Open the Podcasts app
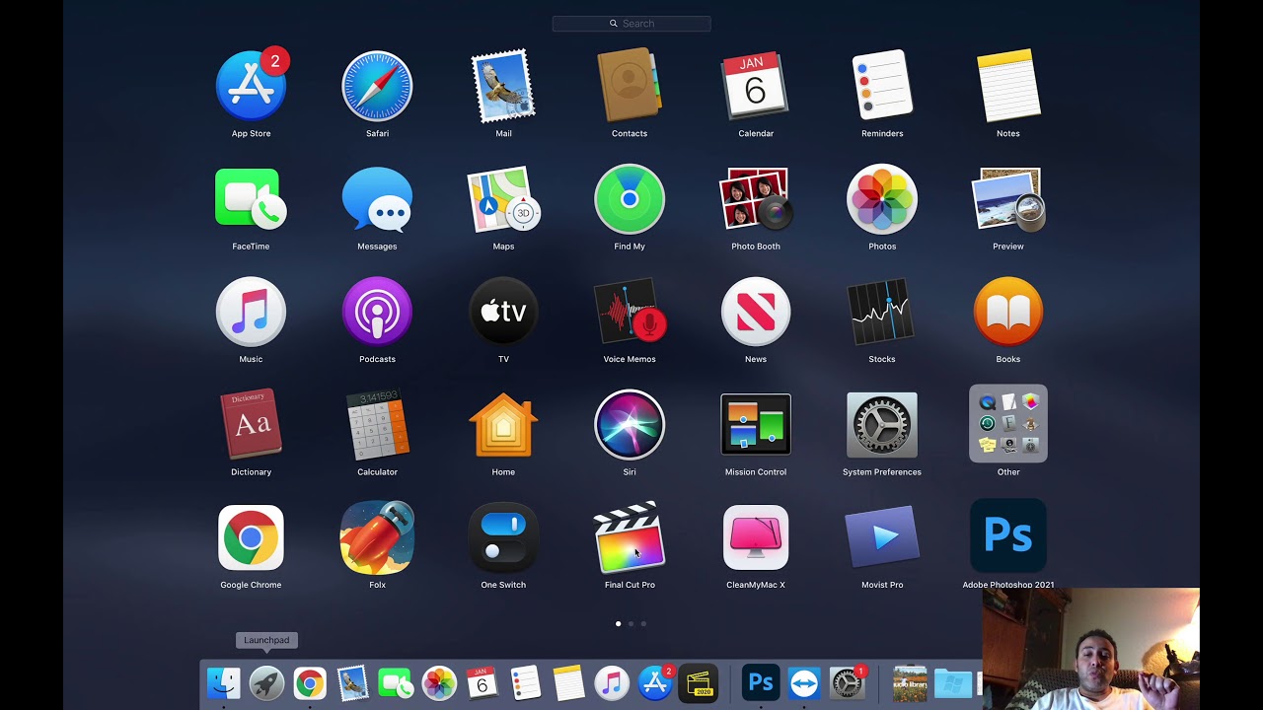The width and height of the screenshot is (1263, 710). [x=377, y=313]
